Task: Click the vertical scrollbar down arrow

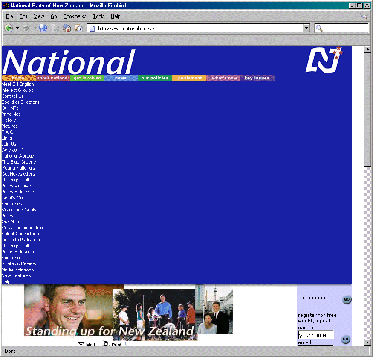Action: [368, 342]
